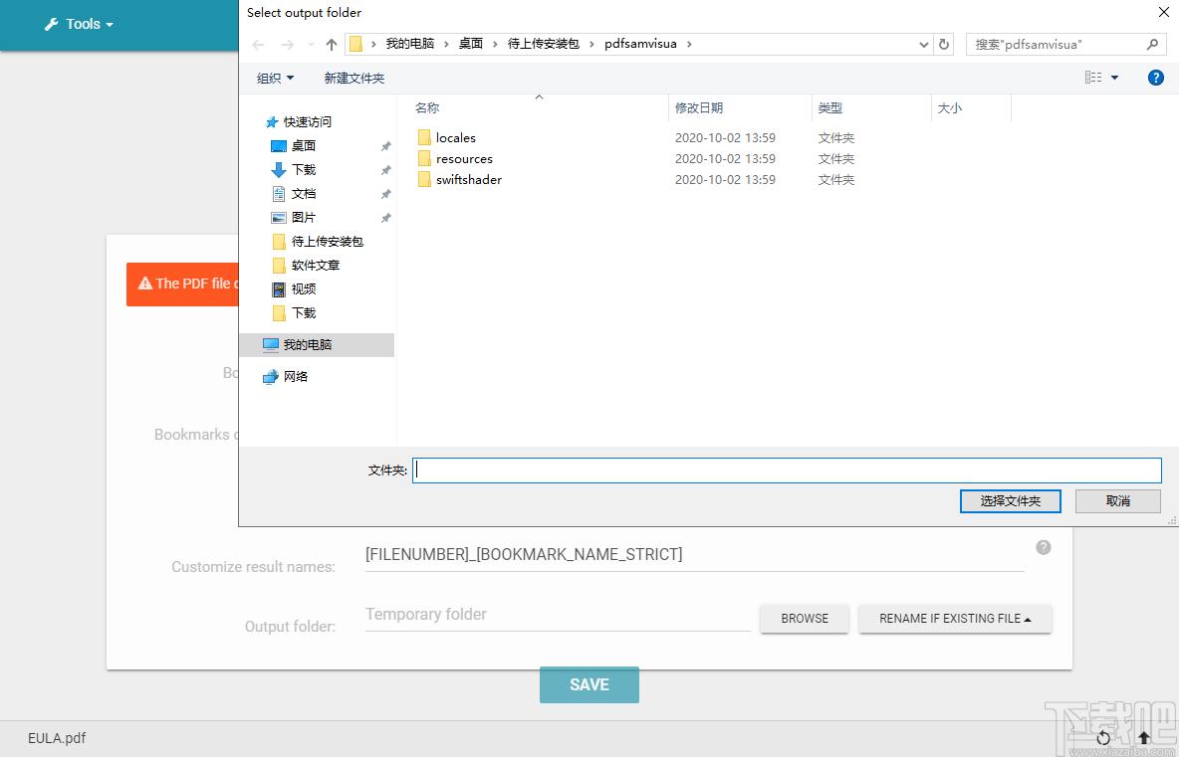Image resolution: width=1179 pixels, height=757 pixels.
Task: Open help with the blue question icon
Action: pos(1156,78)
